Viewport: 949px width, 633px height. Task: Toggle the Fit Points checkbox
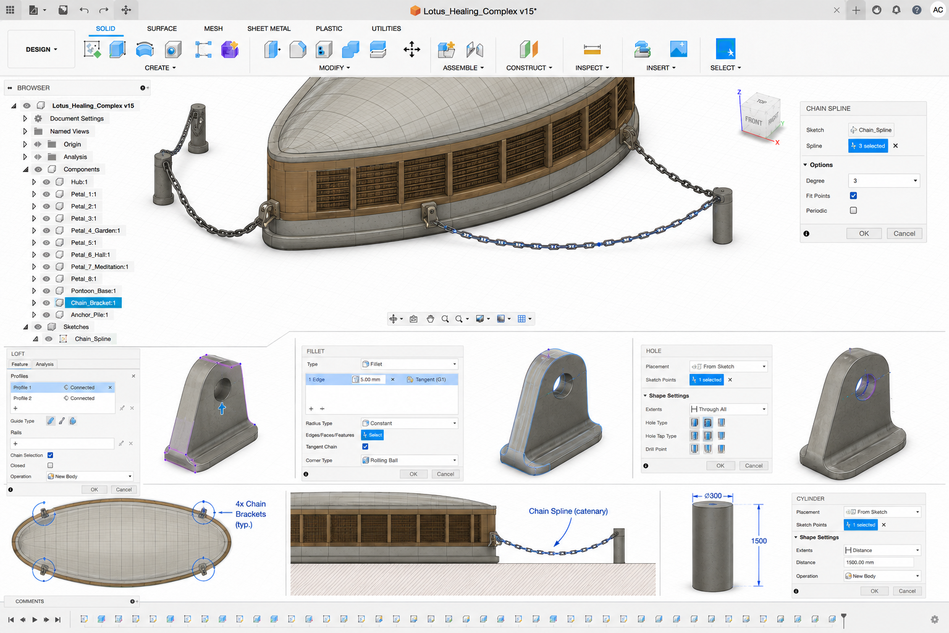point(853,196)
